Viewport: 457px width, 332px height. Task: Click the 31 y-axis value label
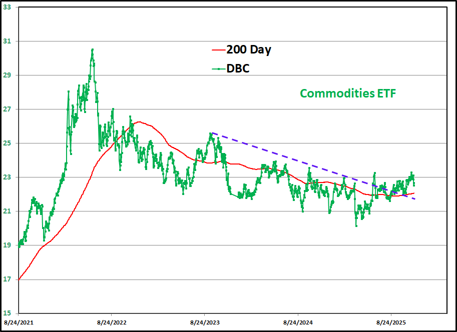point(7,41)
